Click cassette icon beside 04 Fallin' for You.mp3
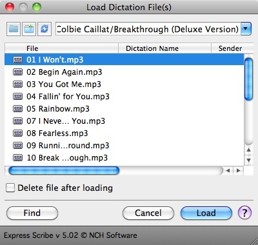This screenshot has height=245, width=258. click(x=17, y=96)
